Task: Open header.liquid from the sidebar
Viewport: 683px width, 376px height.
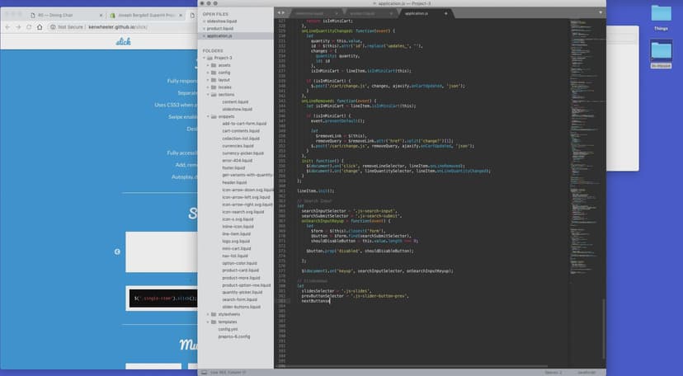Action: pos(234,182)
